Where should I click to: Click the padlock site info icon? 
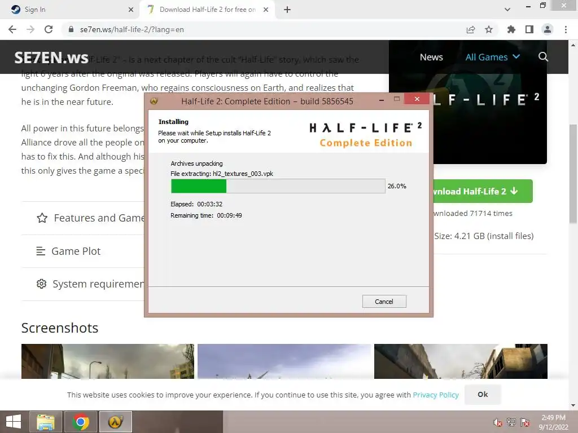tap(71, 29)
